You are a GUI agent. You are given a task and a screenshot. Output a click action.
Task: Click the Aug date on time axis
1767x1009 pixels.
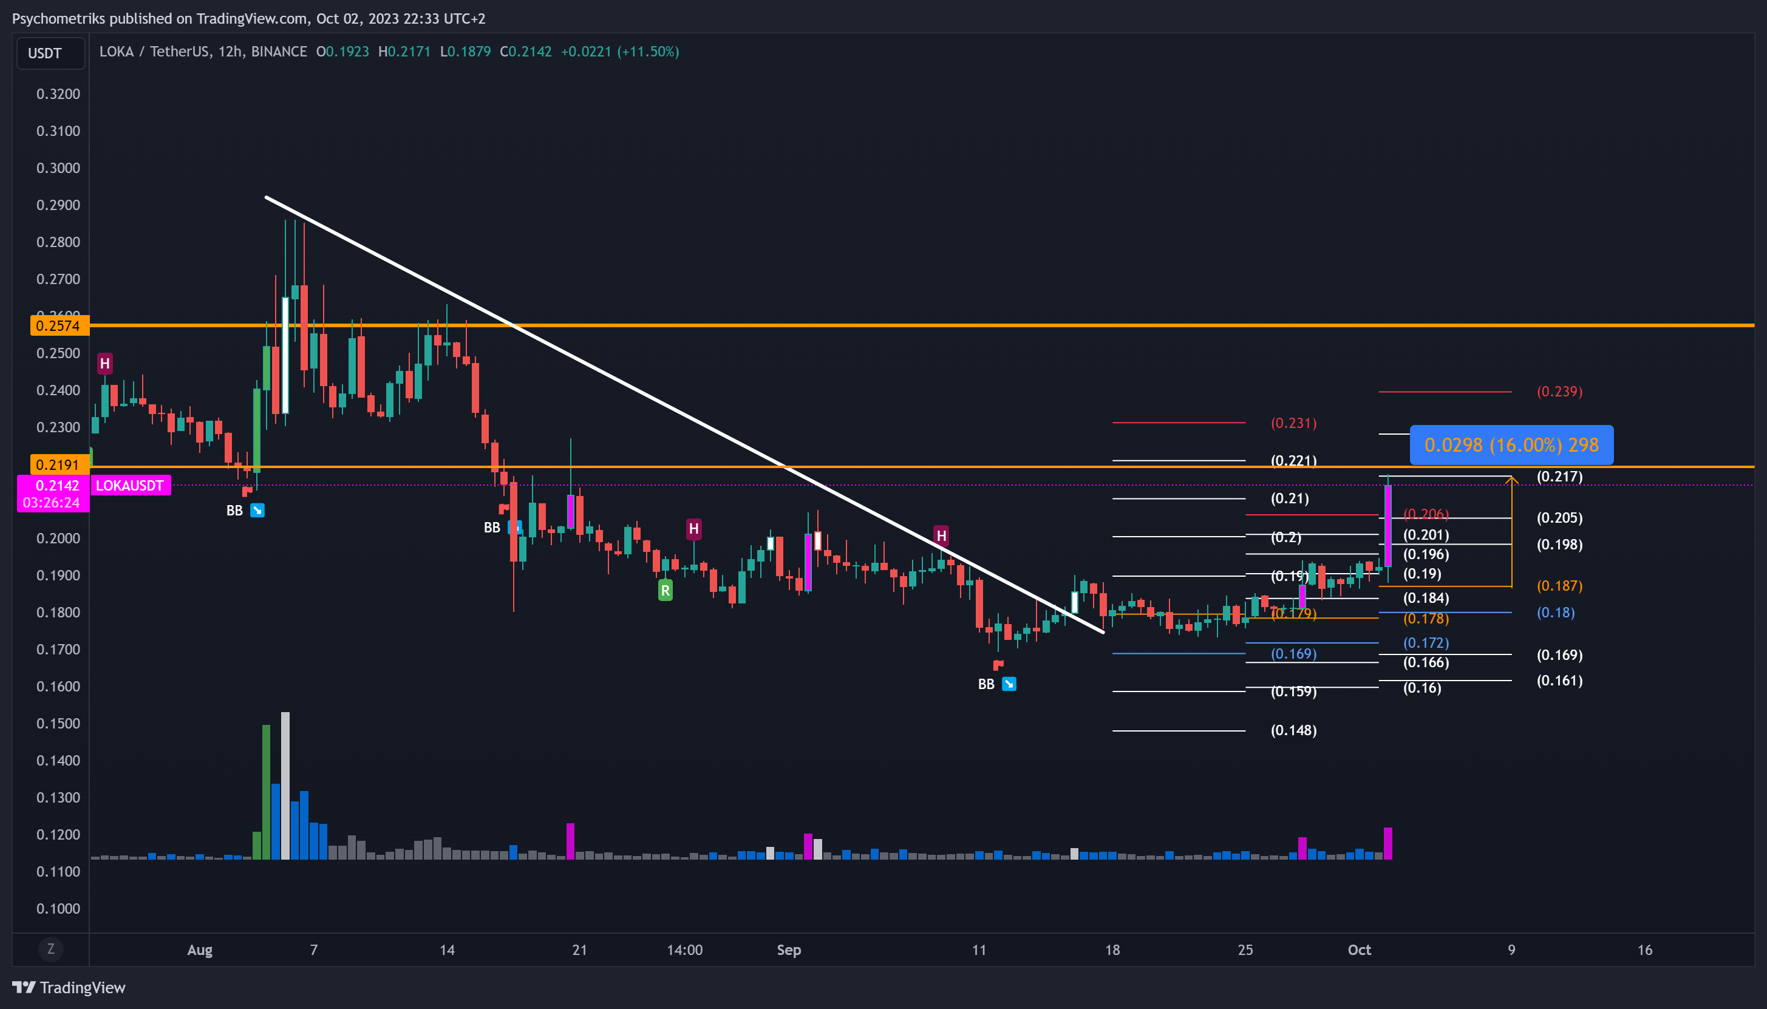pos(200,950)
